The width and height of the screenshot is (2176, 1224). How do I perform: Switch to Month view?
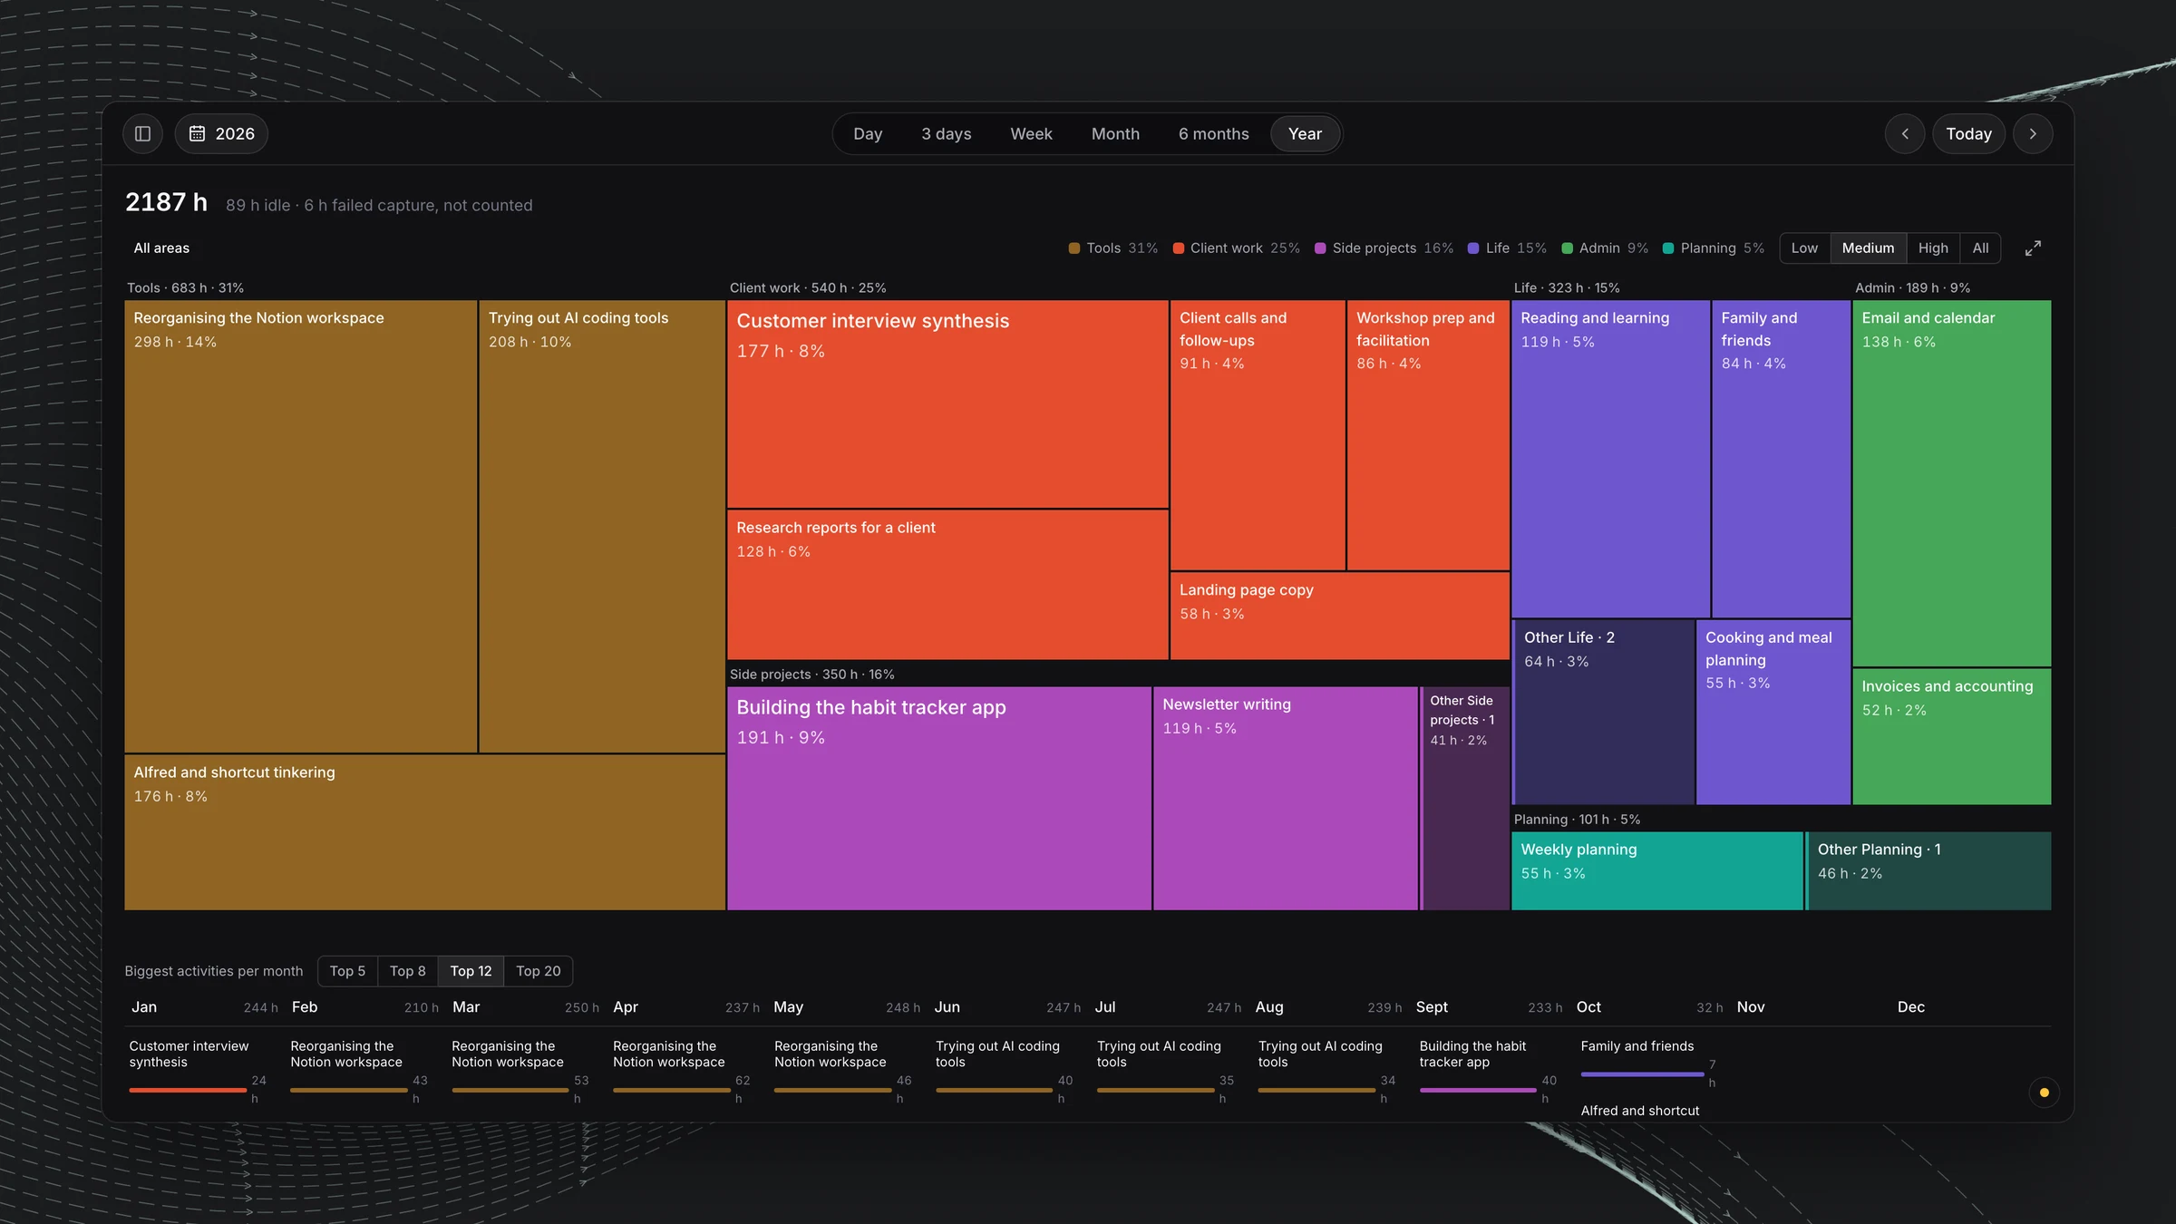pos(1115,133)
